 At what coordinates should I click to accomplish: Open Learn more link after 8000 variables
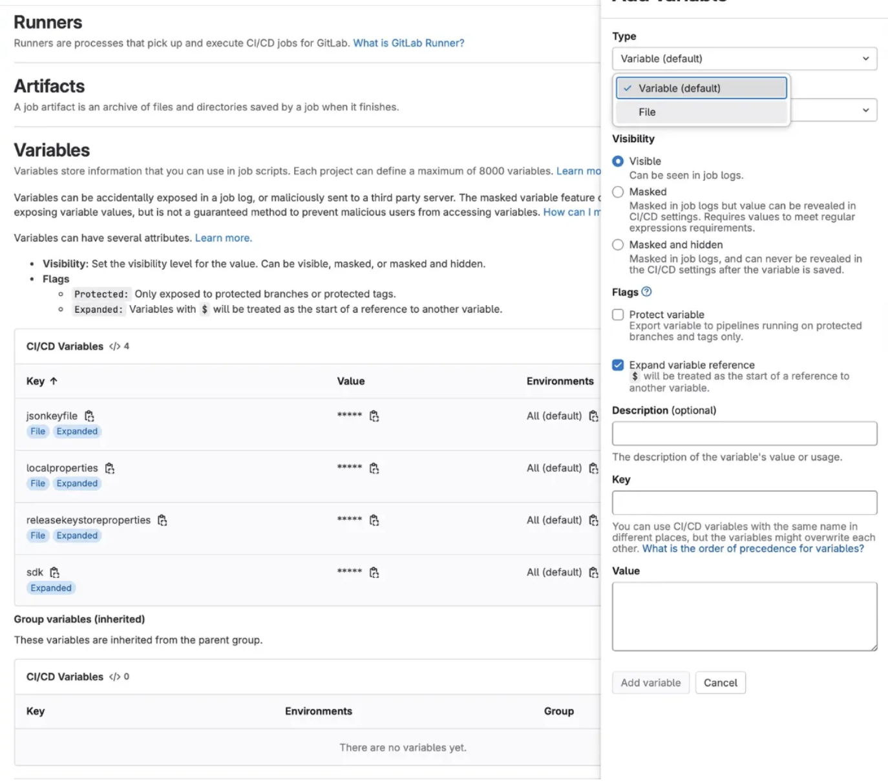click(578, 171)
